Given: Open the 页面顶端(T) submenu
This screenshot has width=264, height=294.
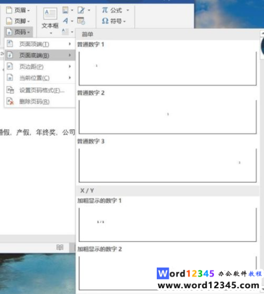Looking at the screenshot, I should [x=39, y=44].
